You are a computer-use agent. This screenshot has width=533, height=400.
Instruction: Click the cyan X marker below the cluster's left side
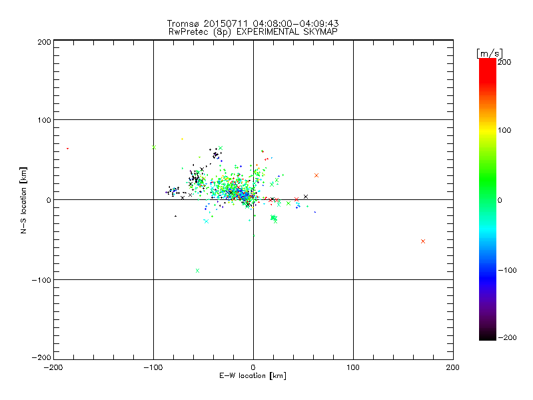tap(207, 221)
